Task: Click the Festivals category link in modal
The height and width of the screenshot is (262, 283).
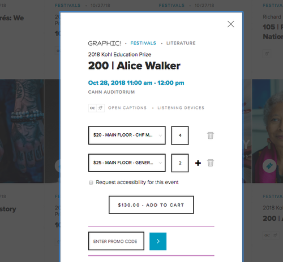Action: click(x=143, y=43)
